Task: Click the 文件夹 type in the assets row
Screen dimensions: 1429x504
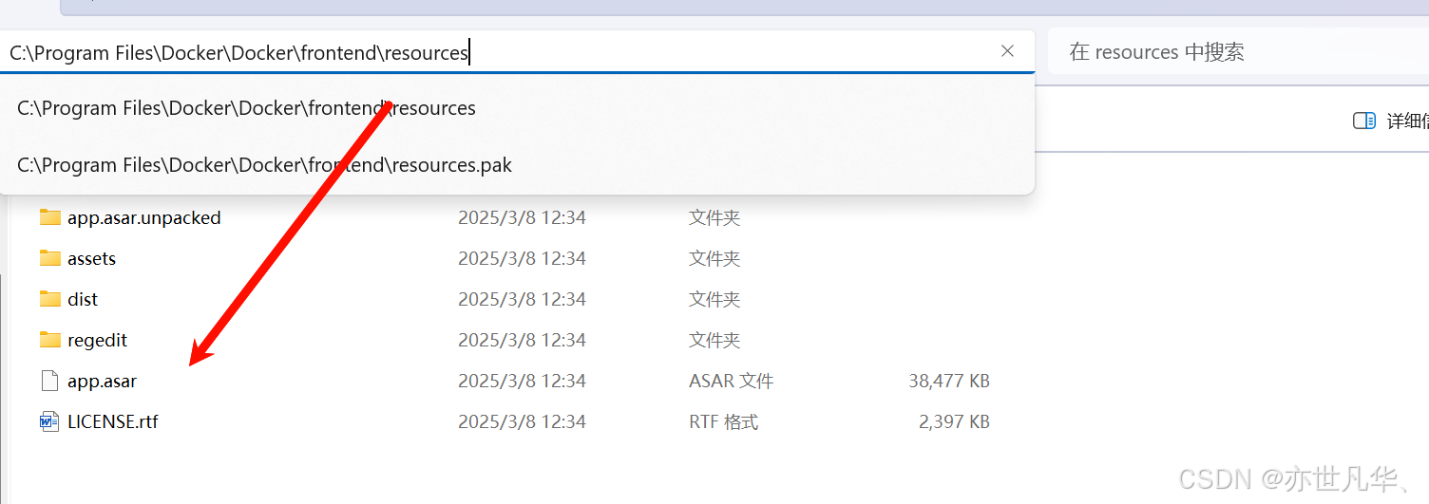Action: [714, 258]
